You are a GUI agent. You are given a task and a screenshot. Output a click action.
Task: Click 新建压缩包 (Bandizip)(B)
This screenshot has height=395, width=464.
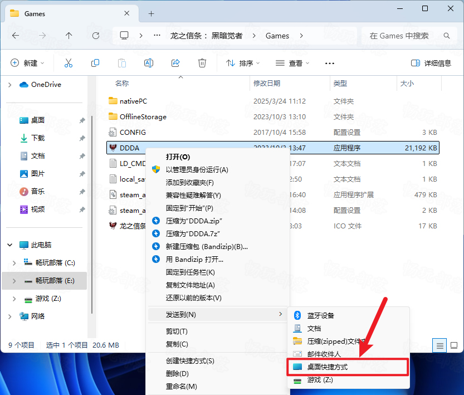coord(217,246)
